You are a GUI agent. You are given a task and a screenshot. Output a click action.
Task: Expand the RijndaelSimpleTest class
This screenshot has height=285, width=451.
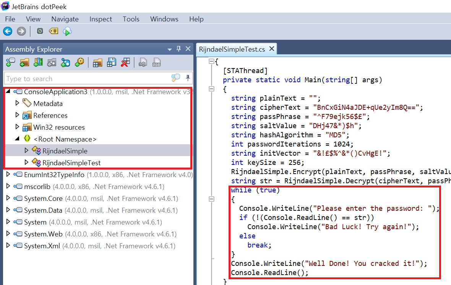[x=26, y=162]
